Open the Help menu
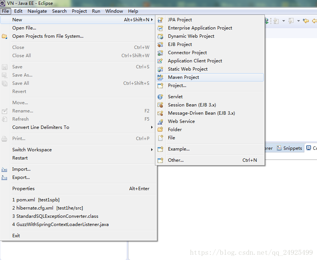The image size is (317, 260). pos(133,11)
